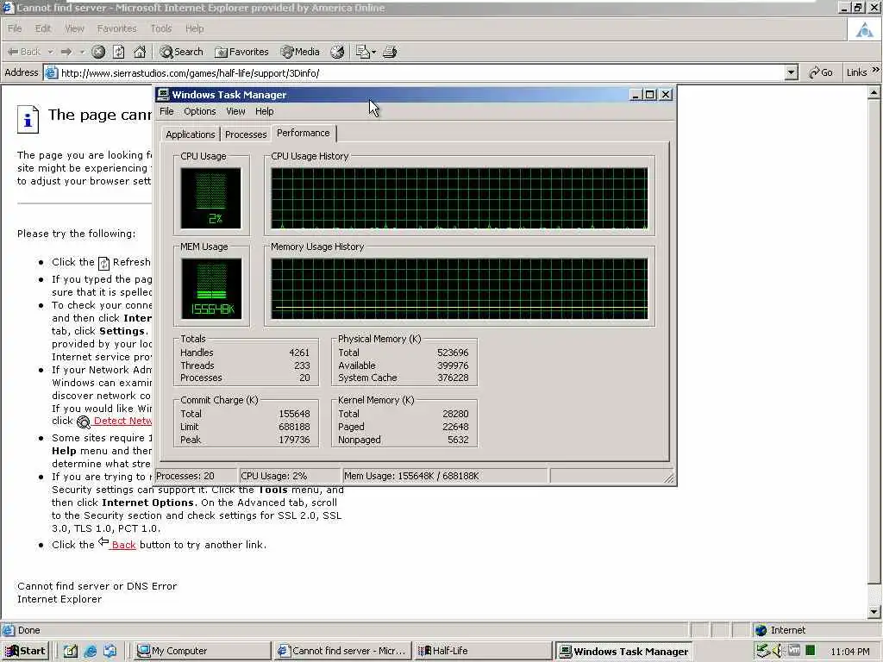
Task: Click the Commit Charge Peak 179736
Action: [294, 440]
